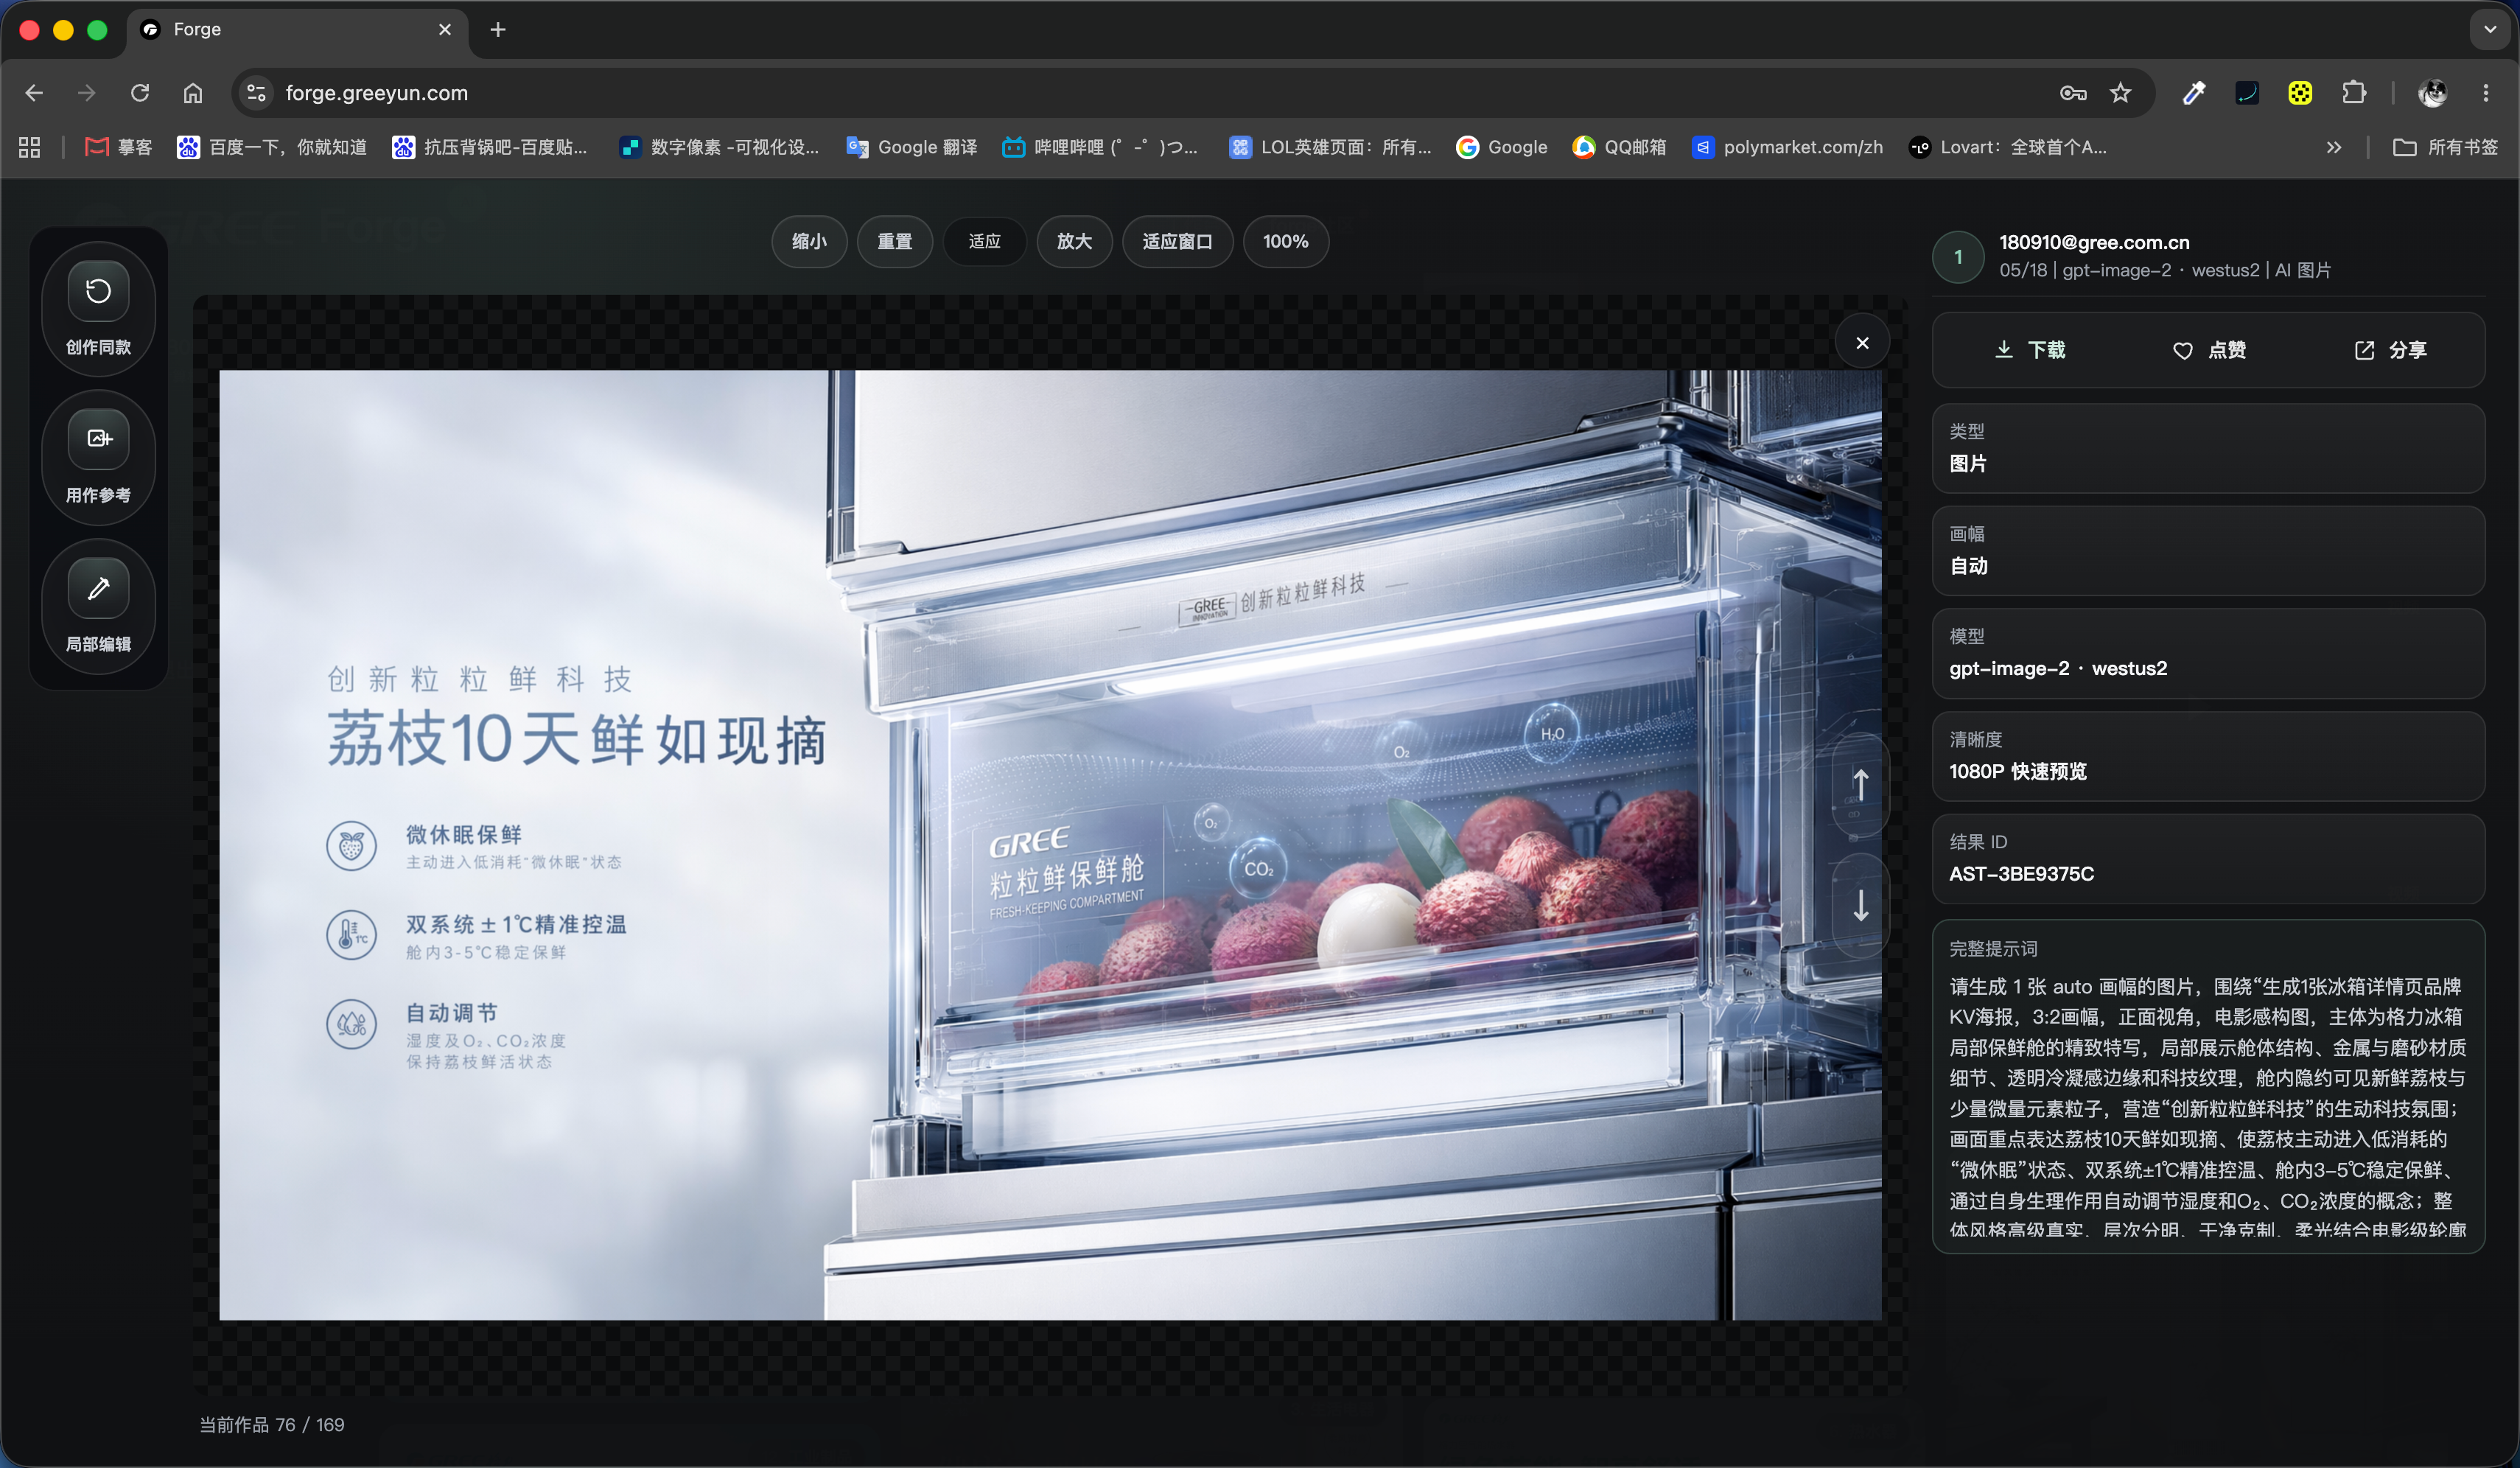The image size is (2520, 1468).
Task: Open the tab search dropdown chevron
Action: [2490, 29]
